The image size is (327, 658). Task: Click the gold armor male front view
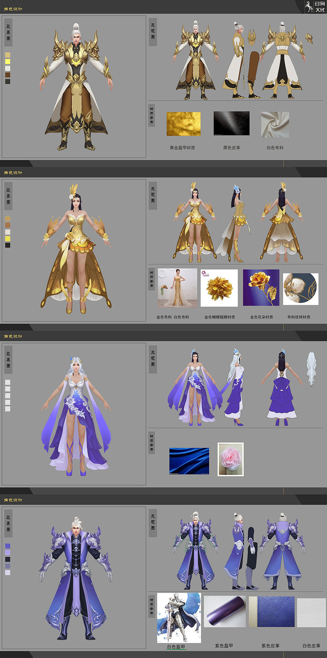pyautogui.click(x=196, y=61)
